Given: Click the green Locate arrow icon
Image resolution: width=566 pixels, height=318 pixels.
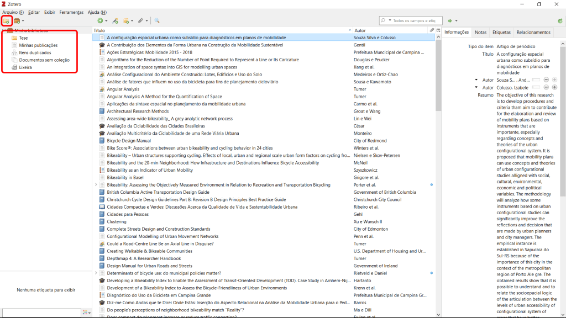Looking at the screenshot, I should click(451, 20).
